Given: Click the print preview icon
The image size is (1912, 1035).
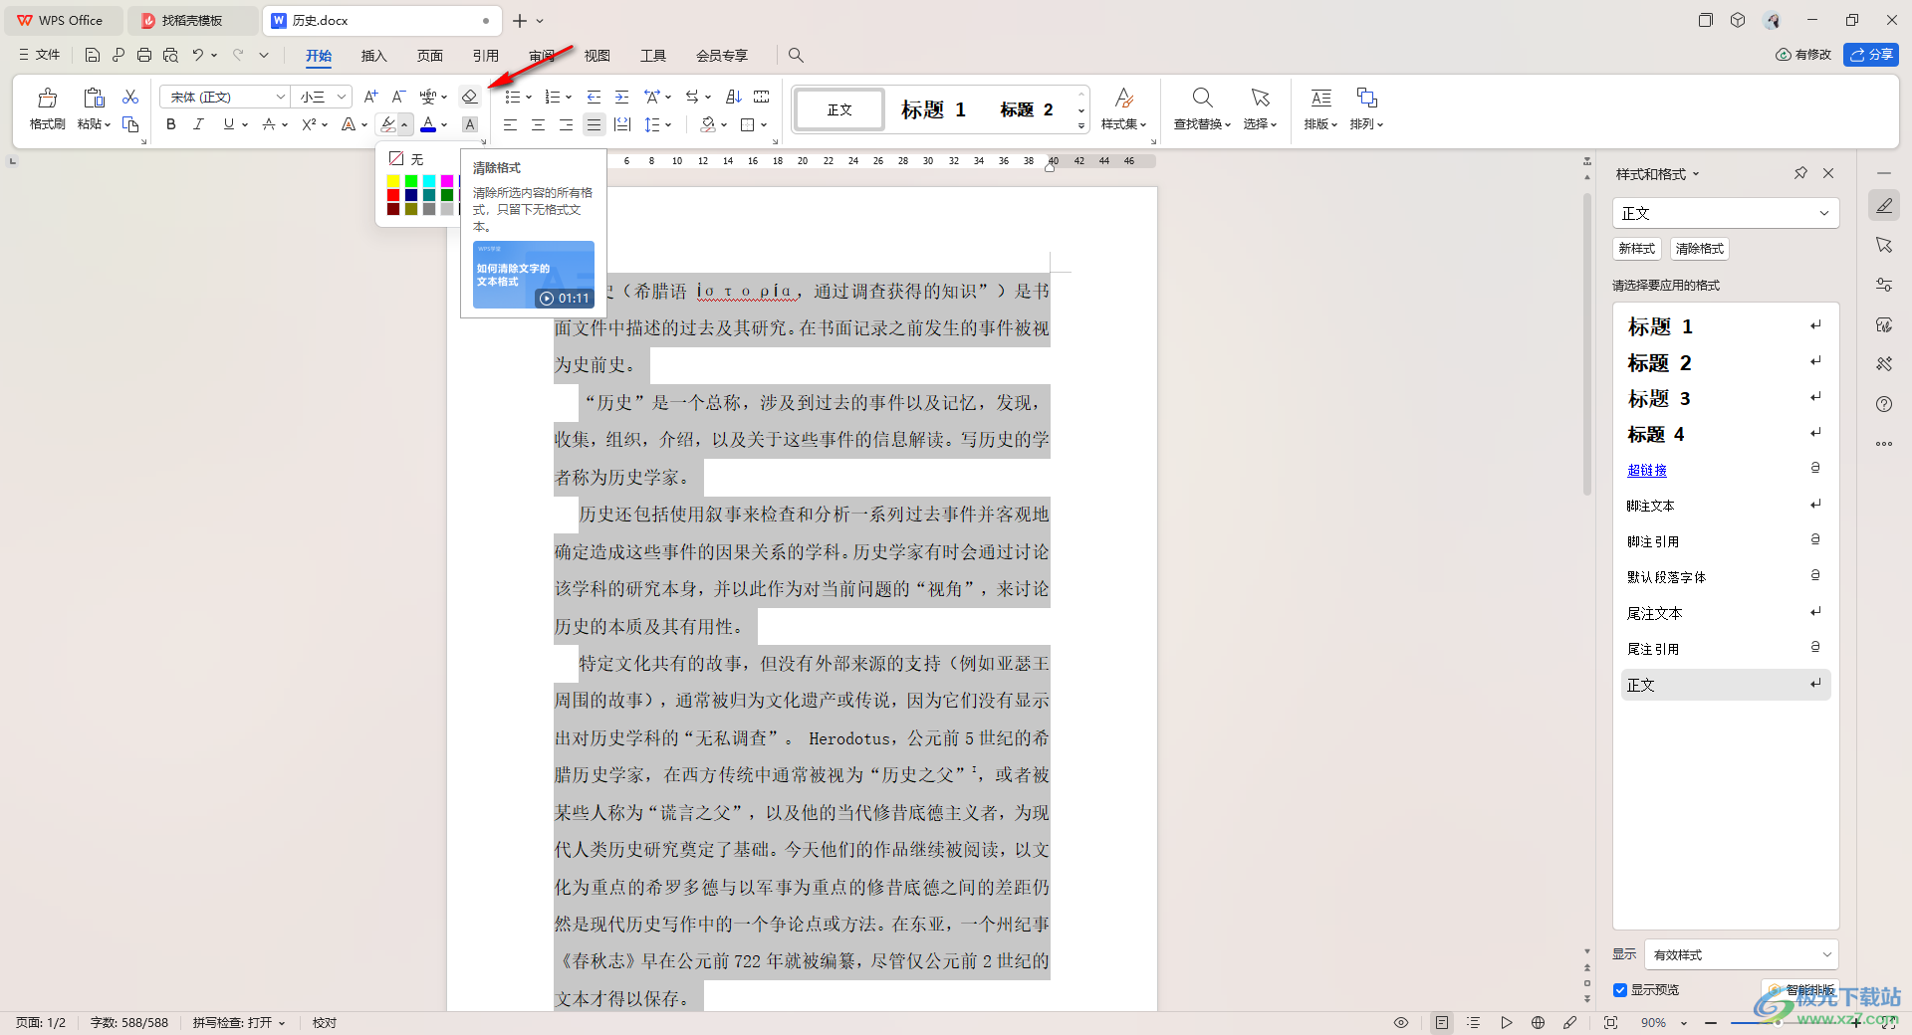Looking at the screenshot, I should (170, 55).
